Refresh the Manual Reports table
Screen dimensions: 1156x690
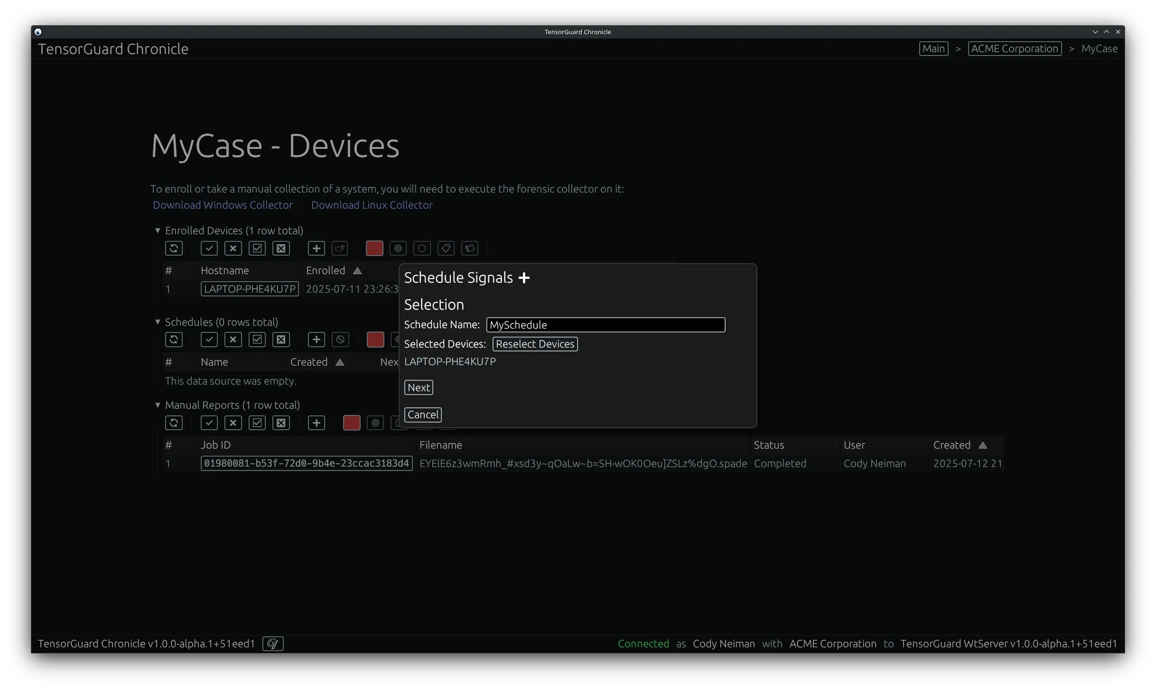coord(174,423)
